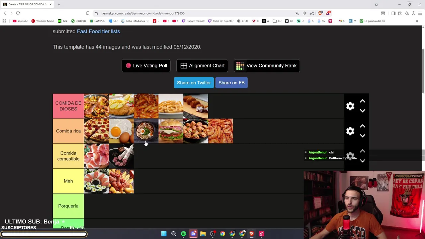This screenshot has height=239, width=425.
Task: Switch to Create a TIER MEJOR COMIDA tab
Action: pyautogui.click(x=27, y=4)
